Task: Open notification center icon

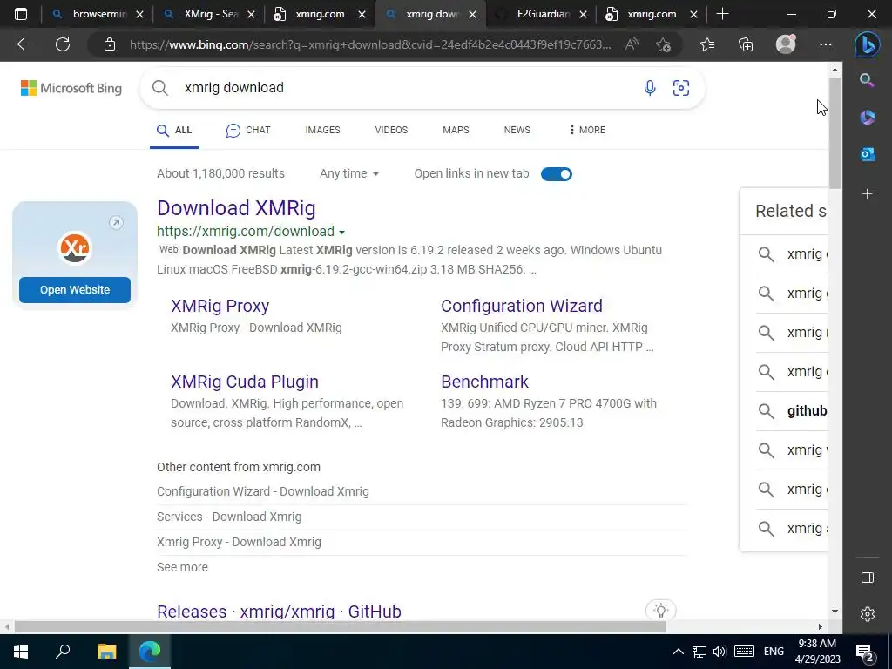Action: click(865, 652)
